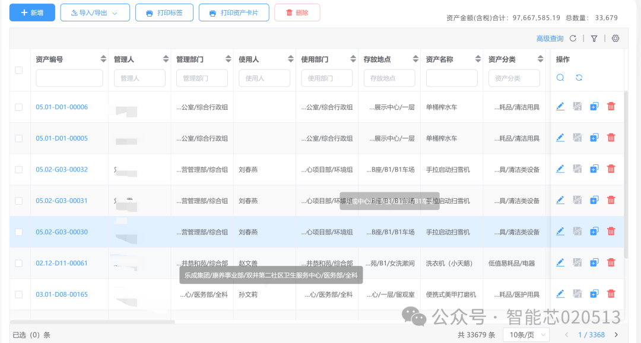Click the image icon for row 02.12-D11-00061
This screenshot has width=641, height=343.
pyautogui.click(x=577, y=263)
